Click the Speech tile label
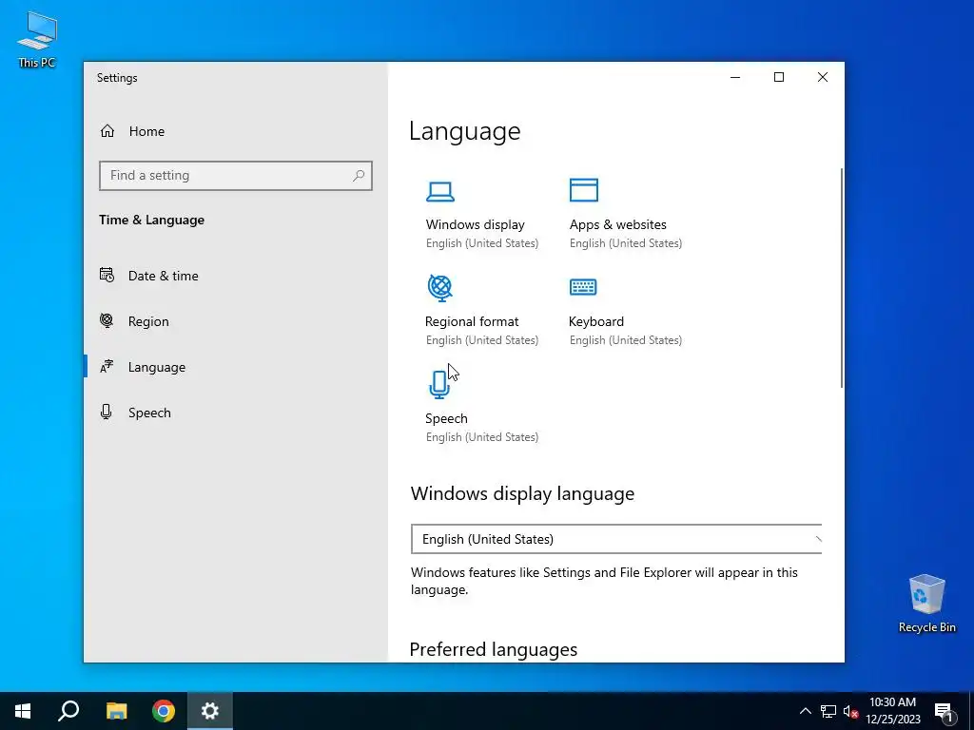Screen dimensions: 974x730 (x=446, y=418)
